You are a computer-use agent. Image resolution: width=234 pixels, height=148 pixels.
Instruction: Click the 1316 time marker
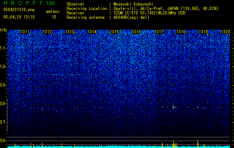pyautogui.click(x=137, y=32)
